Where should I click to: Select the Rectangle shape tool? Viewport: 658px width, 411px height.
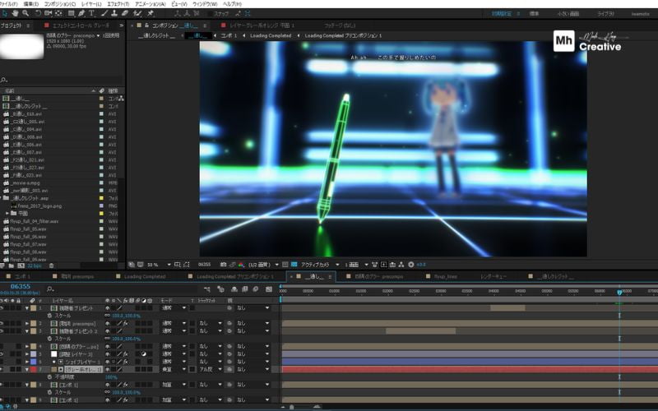[72, 13]
